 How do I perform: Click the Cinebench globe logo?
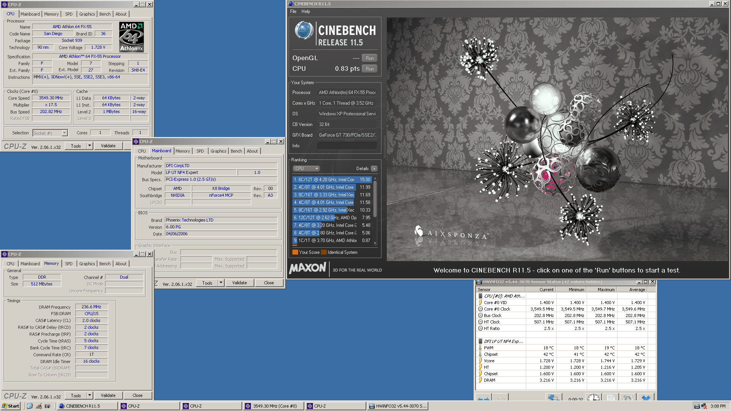tap(303, 31)
